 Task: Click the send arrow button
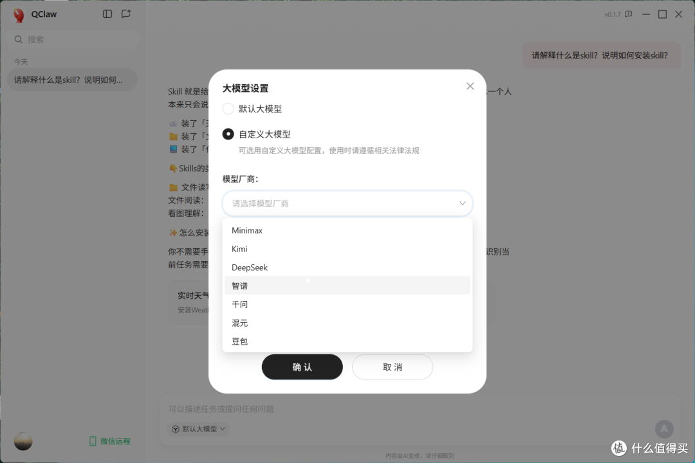point(664,429)
